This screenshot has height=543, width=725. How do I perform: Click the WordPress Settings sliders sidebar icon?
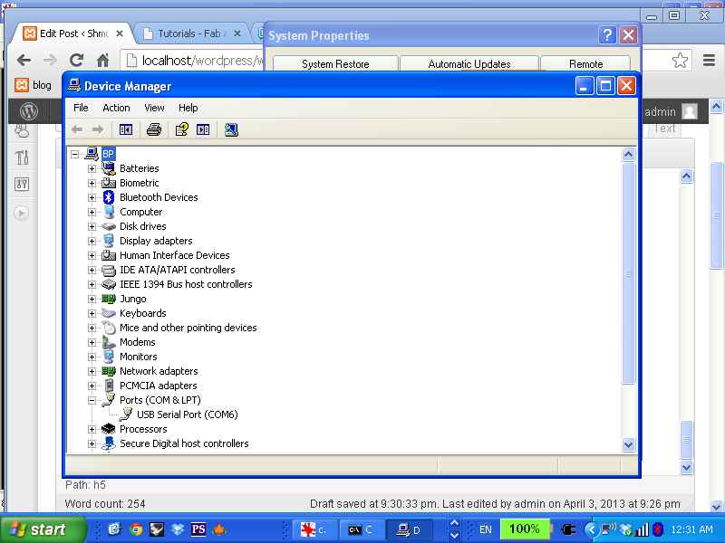pos(22,185)
